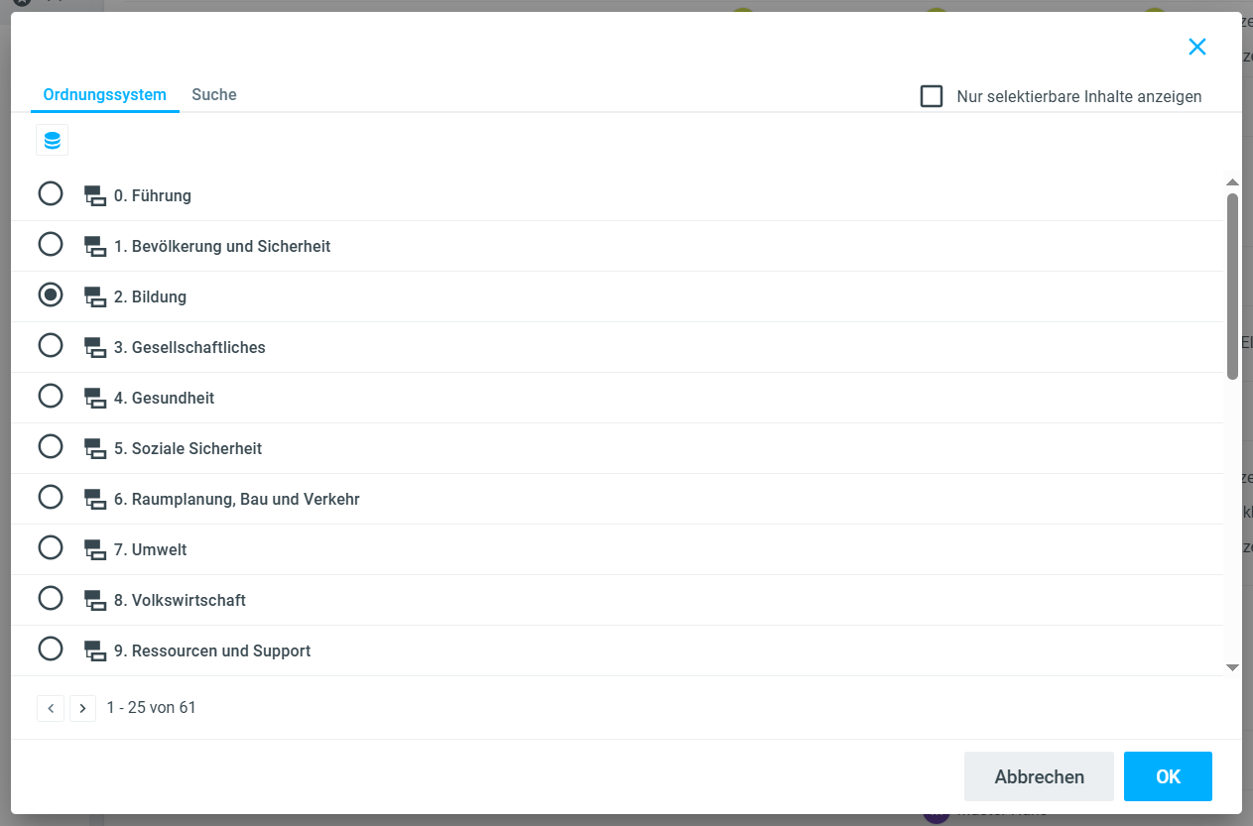Click the icon beside 9. Ressourcen und Support

click(95, 650)
